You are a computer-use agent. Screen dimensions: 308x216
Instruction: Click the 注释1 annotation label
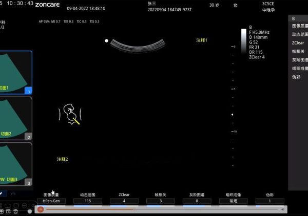(202, 40)
